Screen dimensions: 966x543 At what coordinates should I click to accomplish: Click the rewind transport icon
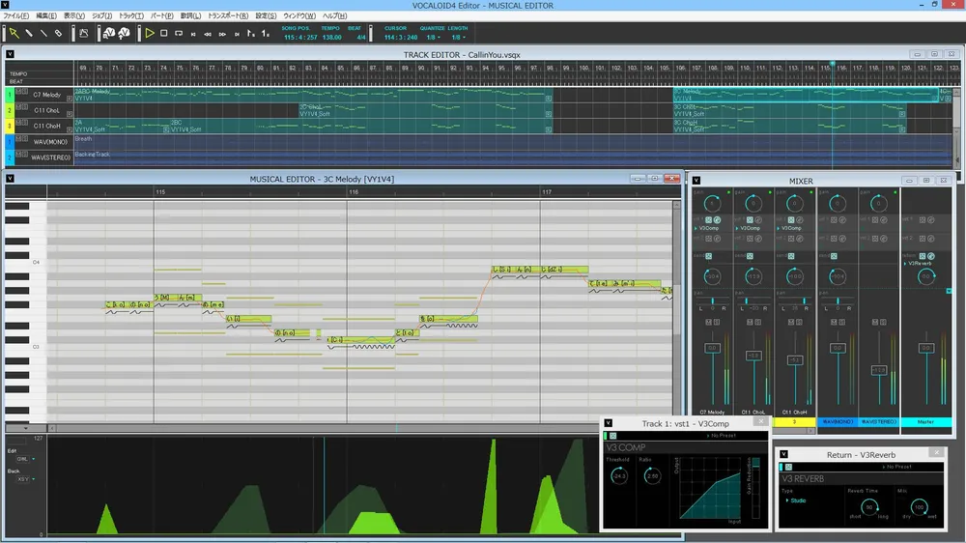click(208, 34)
